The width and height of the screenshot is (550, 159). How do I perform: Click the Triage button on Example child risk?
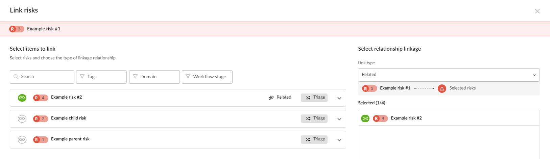point(314,118)
